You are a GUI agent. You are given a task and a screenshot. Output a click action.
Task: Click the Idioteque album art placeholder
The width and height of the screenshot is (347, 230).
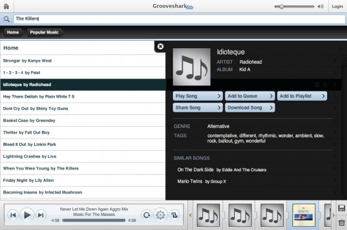191,67
